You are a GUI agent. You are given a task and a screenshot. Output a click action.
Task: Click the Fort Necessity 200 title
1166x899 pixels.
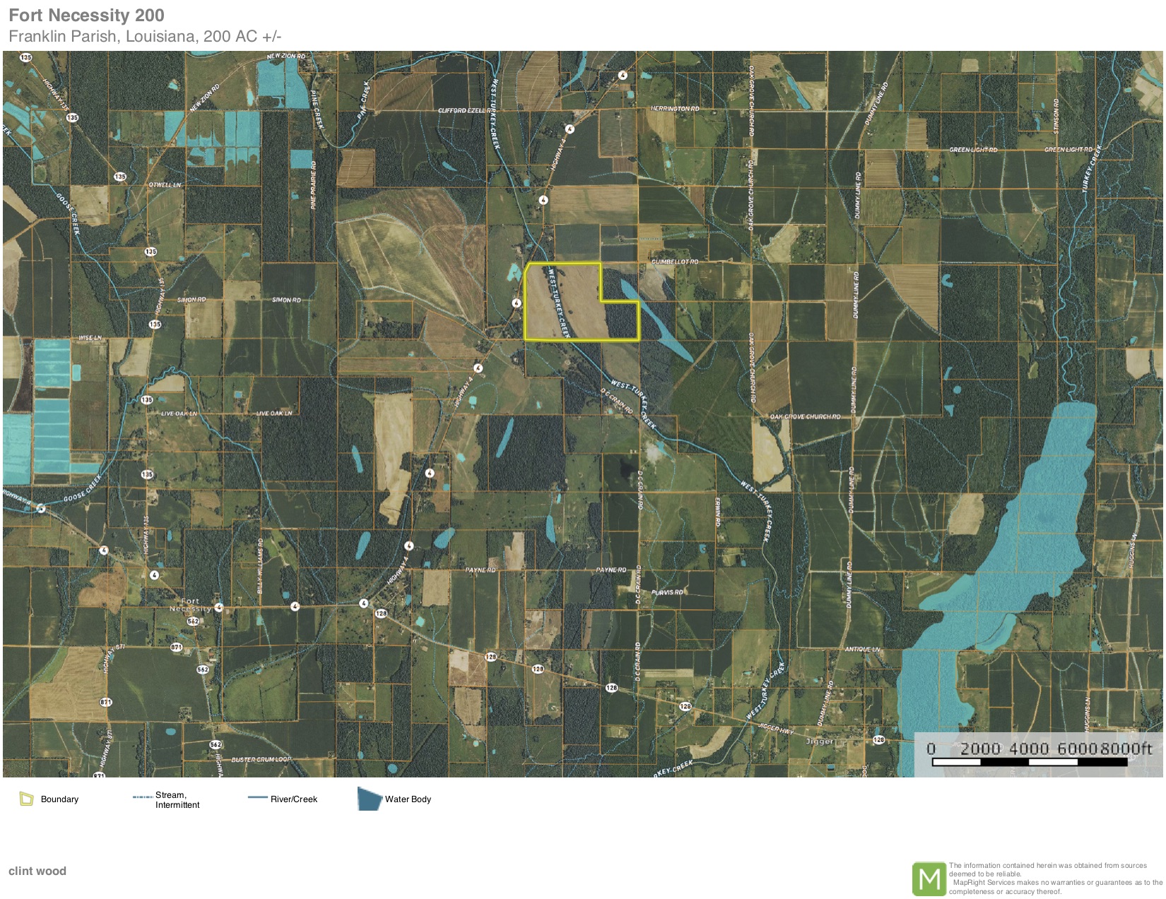[86, 16]
